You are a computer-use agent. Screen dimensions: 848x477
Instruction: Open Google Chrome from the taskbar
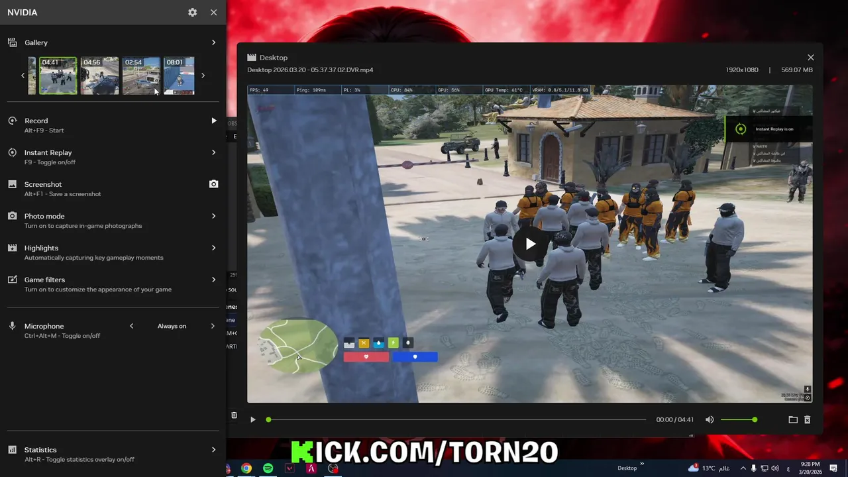click(x=246, y=468)
